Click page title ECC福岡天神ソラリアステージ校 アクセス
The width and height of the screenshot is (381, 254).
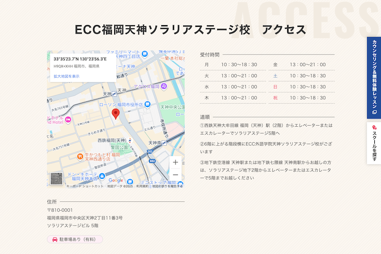[190, 30]
